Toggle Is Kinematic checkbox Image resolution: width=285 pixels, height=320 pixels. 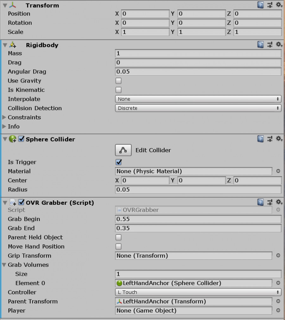[x=118, y=90]
